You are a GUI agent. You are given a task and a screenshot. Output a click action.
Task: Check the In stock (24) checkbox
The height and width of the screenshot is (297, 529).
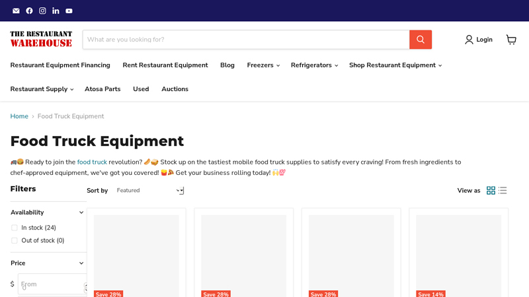pyautogui.click(x=15, y=228)
